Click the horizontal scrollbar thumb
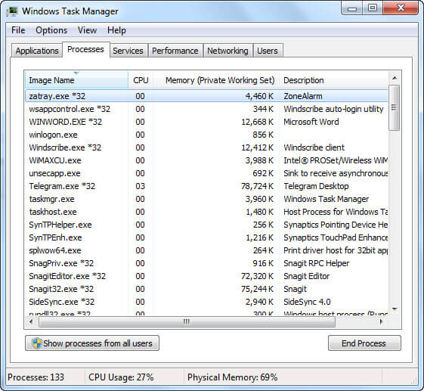This screenshot has width=424, height=391. point(187,321)
